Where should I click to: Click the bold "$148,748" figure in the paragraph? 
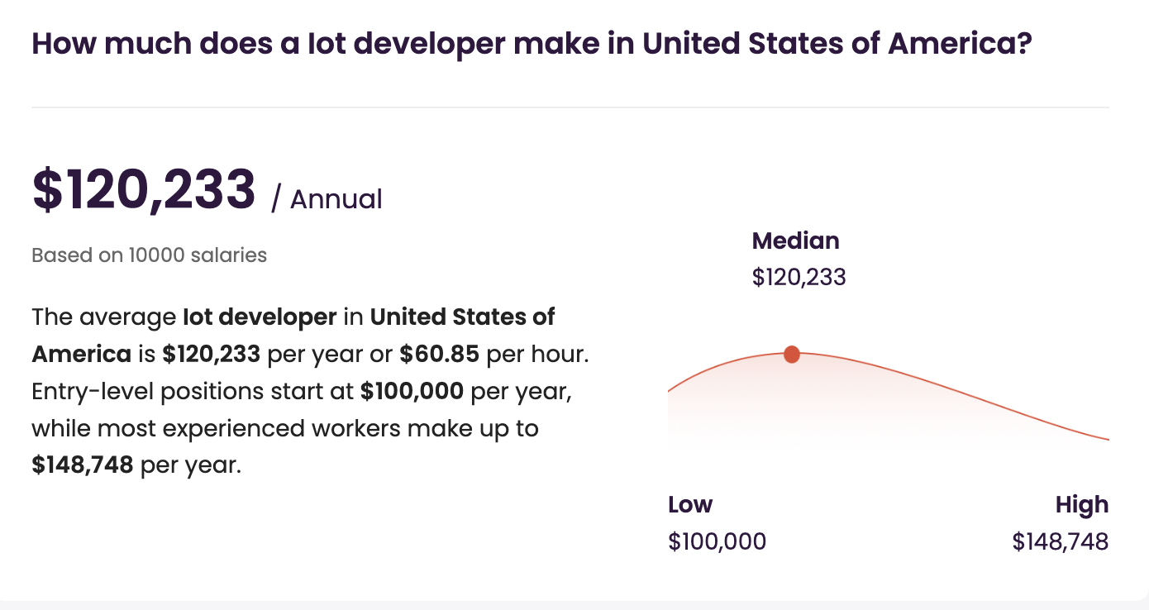click(83, 465)
